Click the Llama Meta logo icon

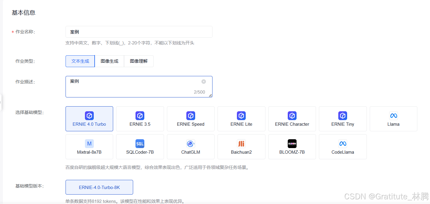[x=394, y=116]
